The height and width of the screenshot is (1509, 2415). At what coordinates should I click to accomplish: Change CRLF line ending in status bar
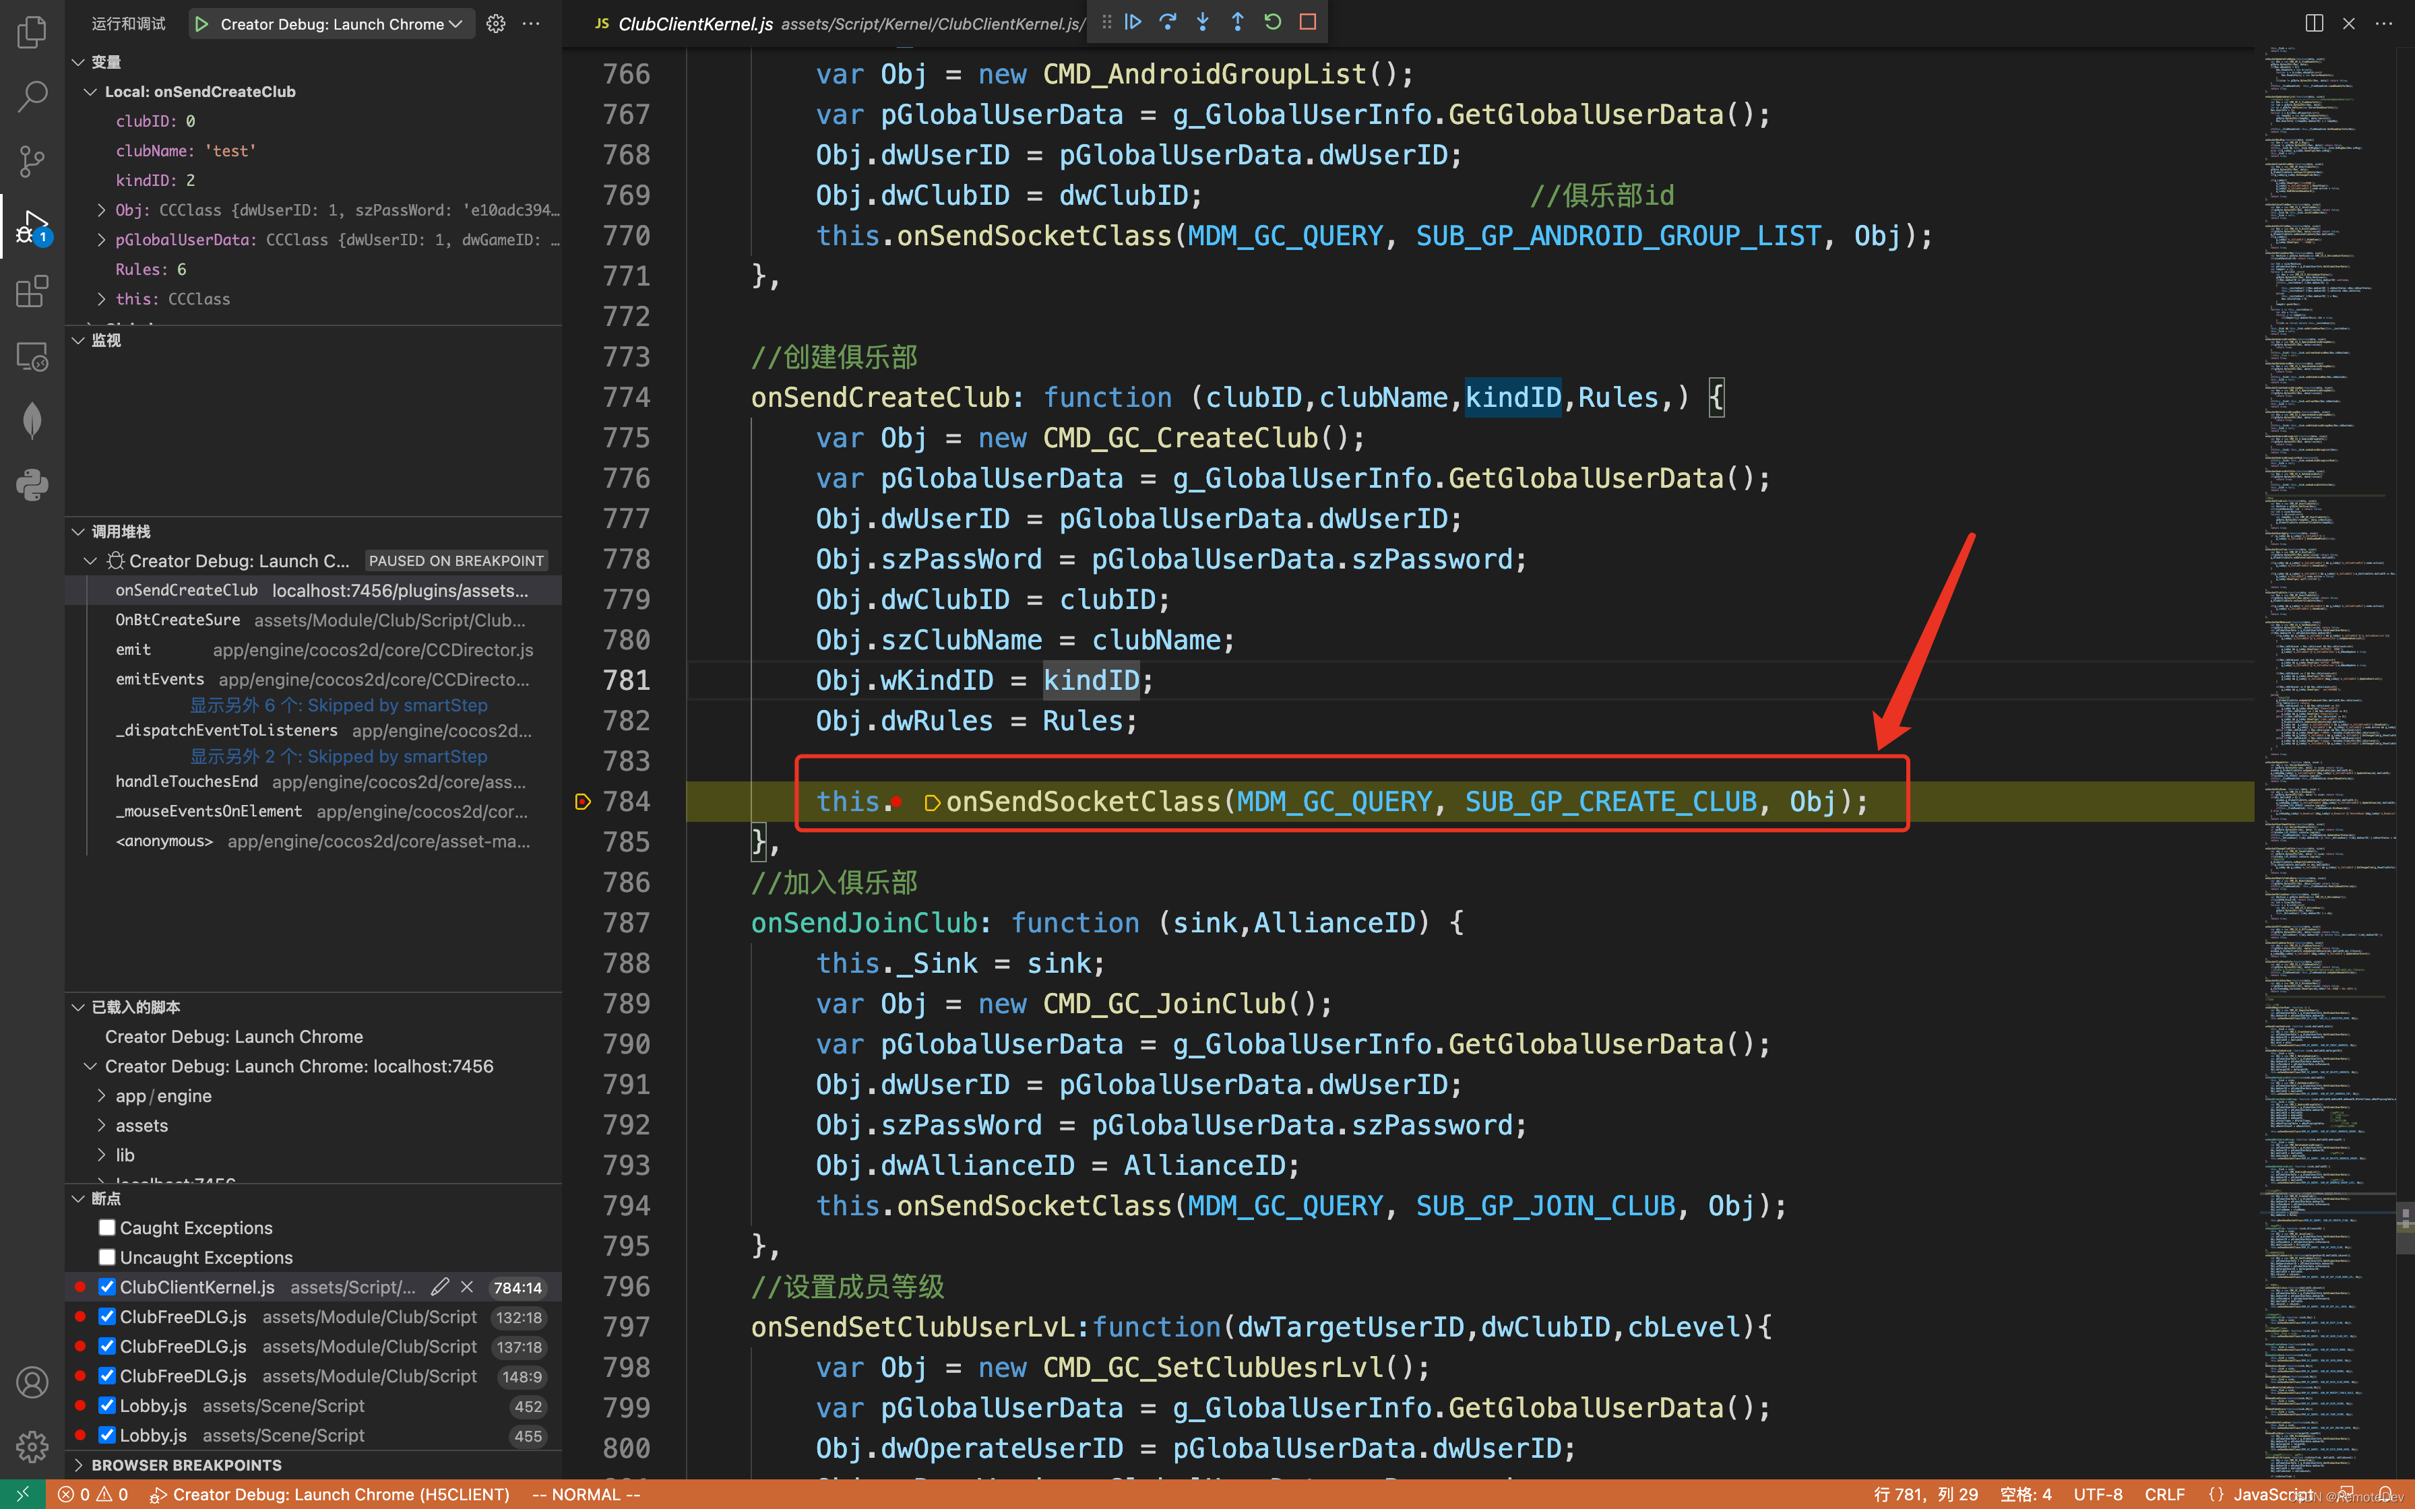click(2164, 1494)
